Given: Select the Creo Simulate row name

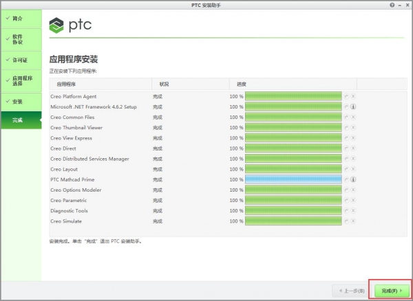Looking at the screenshot, I should pos(66,221).
